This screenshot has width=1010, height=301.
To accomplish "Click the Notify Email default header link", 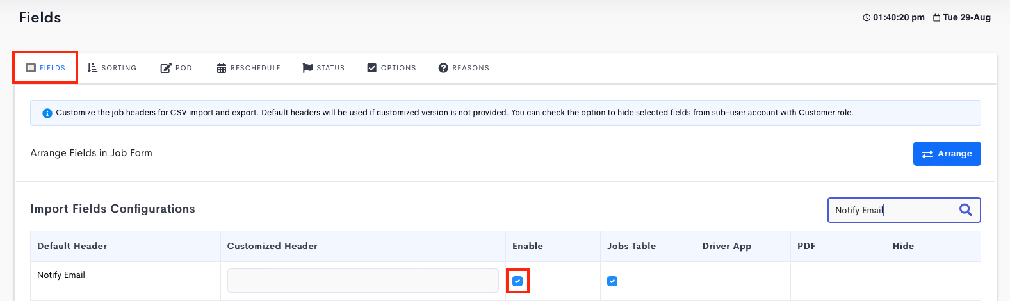I will 61,275.
